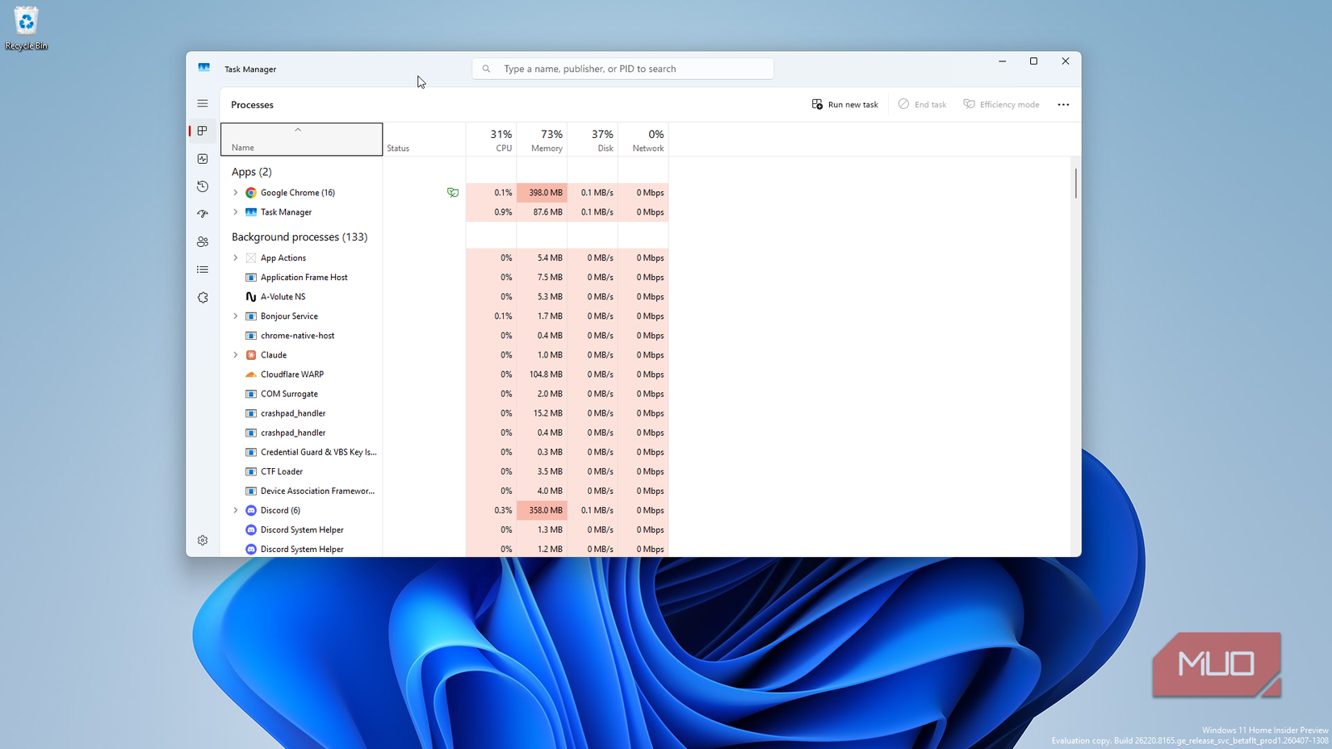Select the App history sidebar icon
Image resolution: width=1332 pixels, height=749 pixels.
203,186
